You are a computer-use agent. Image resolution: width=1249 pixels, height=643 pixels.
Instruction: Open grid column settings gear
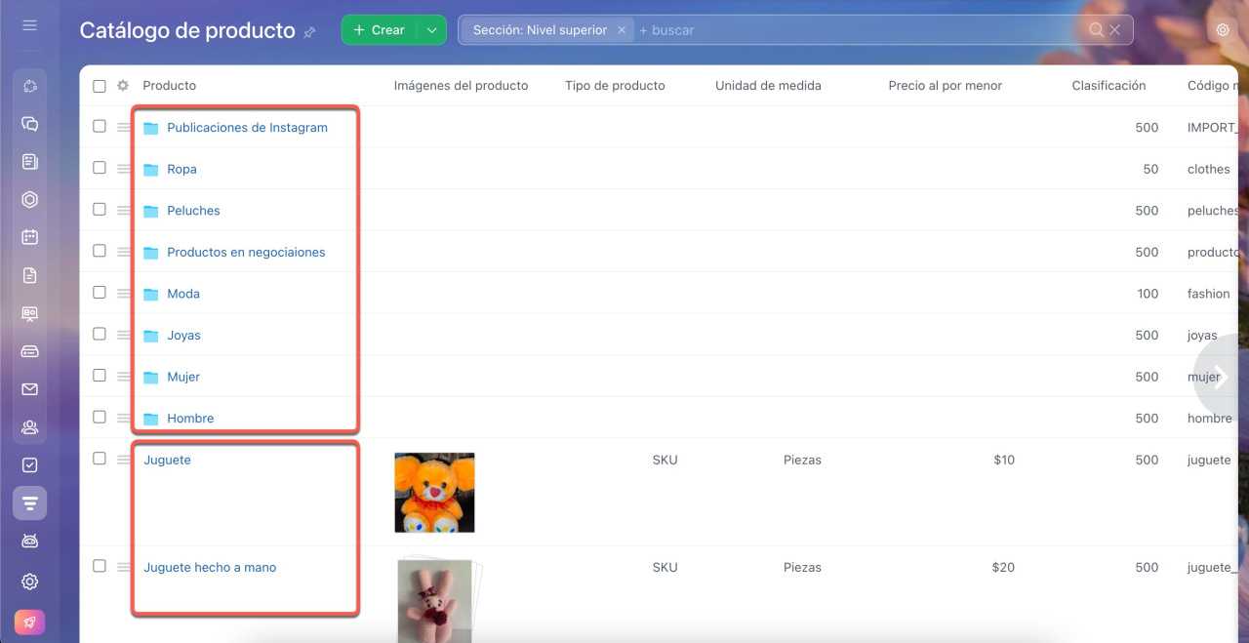pos(123,86)
